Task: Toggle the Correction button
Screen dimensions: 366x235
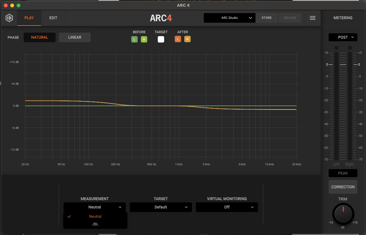Action: [x=343, y=187]
